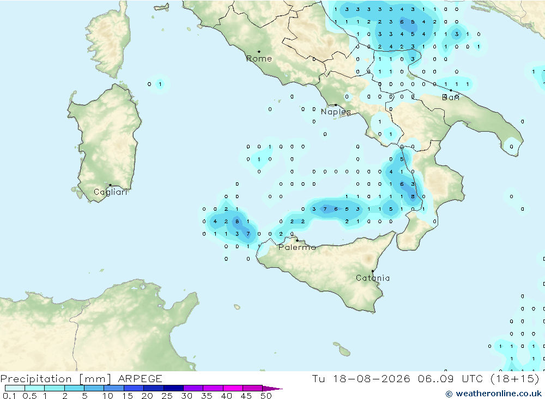Screen dimensions: 545x399
Task: Click the violet legend swatch between 30 and 35
Action: (x=193, y=388)
